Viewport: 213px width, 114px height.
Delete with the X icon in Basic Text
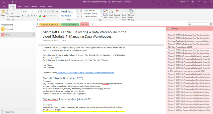pos(55,16)
